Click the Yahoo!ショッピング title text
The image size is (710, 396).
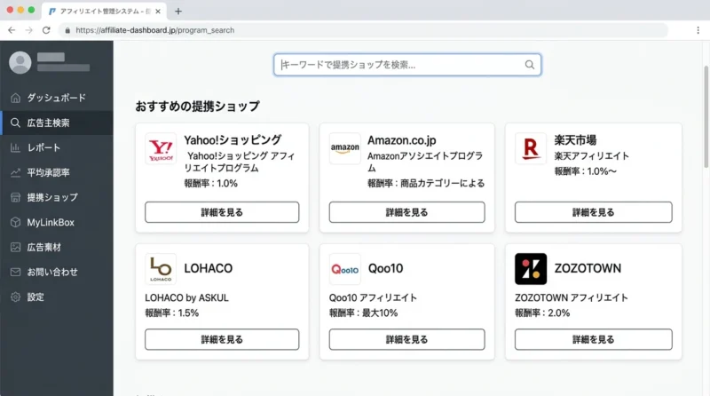point(233,140)
